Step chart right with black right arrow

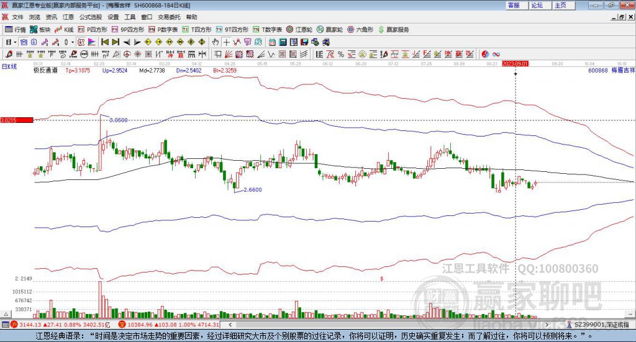click(137, 42)
